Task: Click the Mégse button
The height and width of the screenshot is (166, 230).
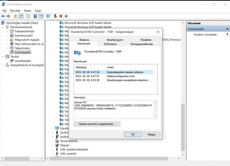Action: pyautogui.click(x=152, y=134)
